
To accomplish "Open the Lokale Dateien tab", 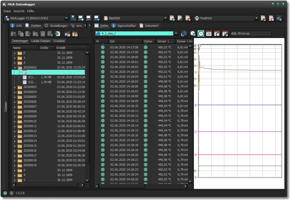I will tap(41, 41).
